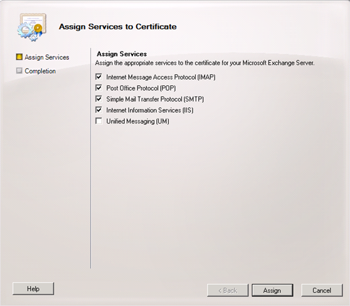The height and width of the screenshot is (306, 350).
Task: Cancel the certificate wizard
Action: click(x=322, y=290)
